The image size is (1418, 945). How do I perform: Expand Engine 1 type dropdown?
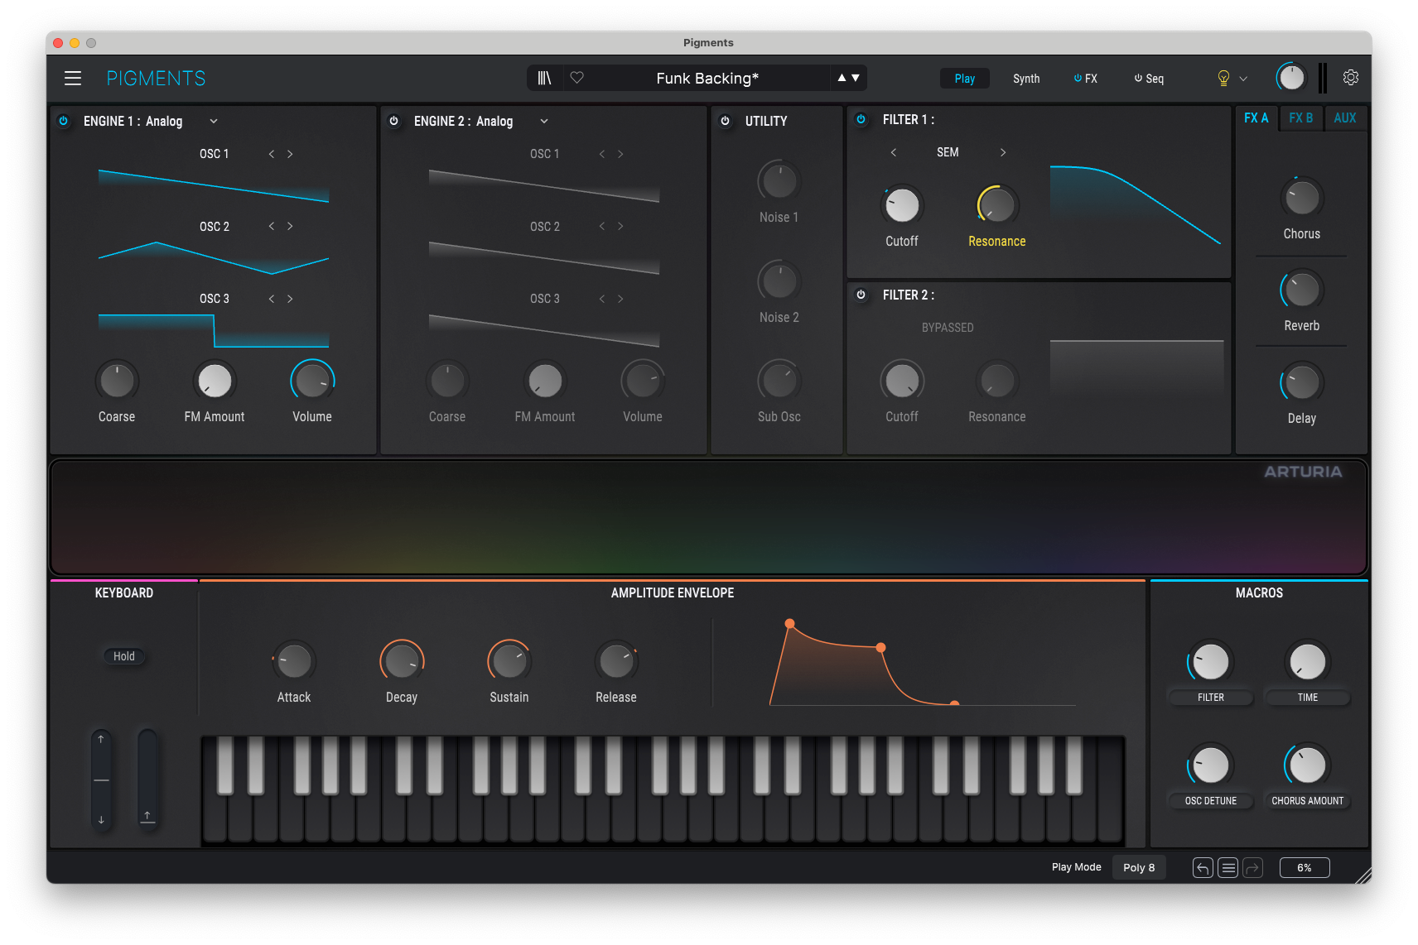[214, 121]
